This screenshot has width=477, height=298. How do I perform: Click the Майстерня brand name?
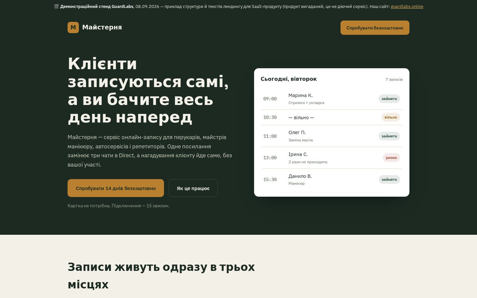pyautogui.click(x=102, y=27)
